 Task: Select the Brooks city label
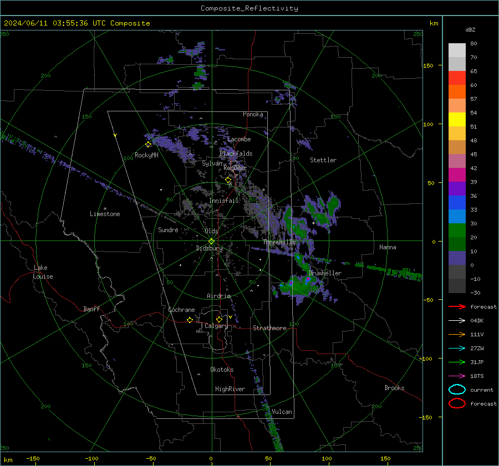(394, 388)
